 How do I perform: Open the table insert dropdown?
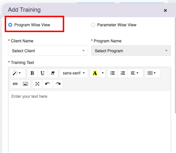point(152,73)
